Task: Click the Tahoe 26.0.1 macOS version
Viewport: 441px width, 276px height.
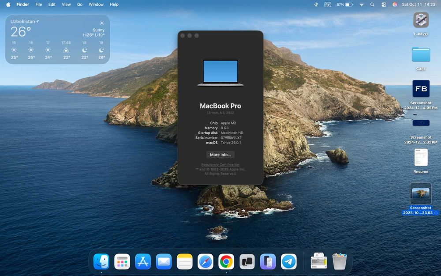Action: click(231, 143)
